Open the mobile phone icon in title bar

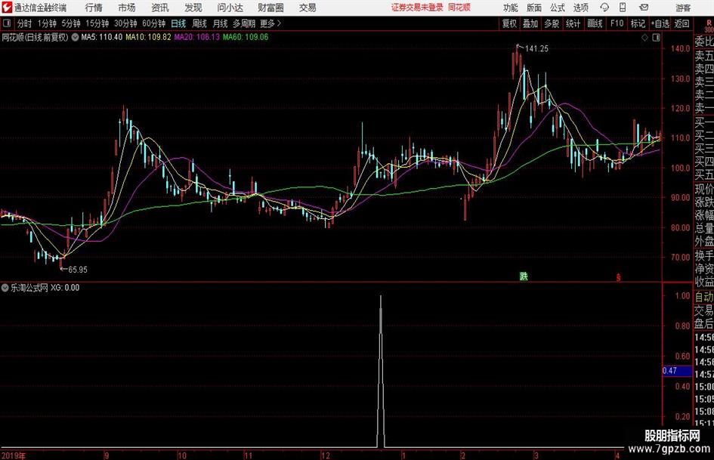pos(623,8)
